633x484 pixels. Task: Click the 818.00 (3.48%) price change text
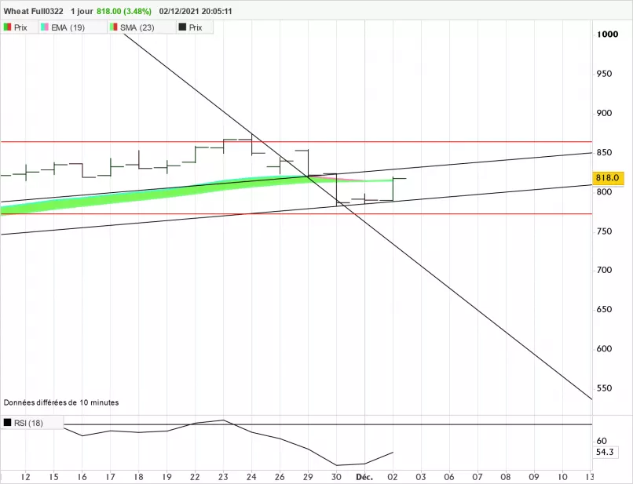click(124, 11)
